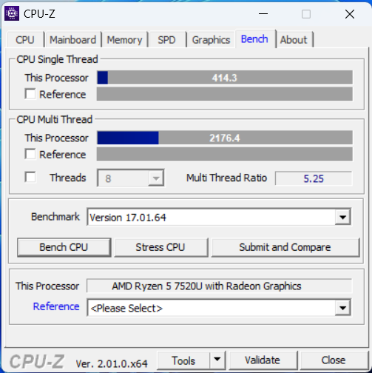Expand the Benchmark version dropdown

[x=342, y=217]
